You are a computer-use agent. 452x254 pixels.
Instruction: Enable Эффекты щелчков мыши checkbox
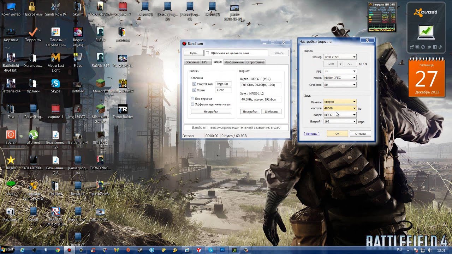192,104
